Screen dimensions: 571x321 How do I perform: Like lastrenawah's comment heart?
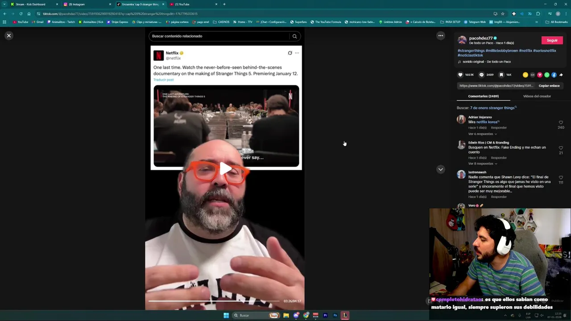click(x=561, y=177)
